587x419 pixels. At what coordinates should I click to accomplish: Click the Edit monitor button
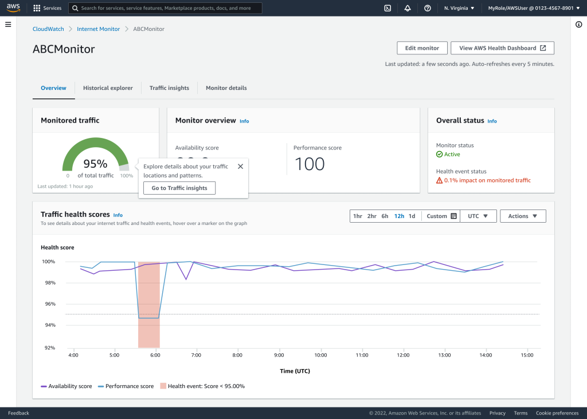422,48
